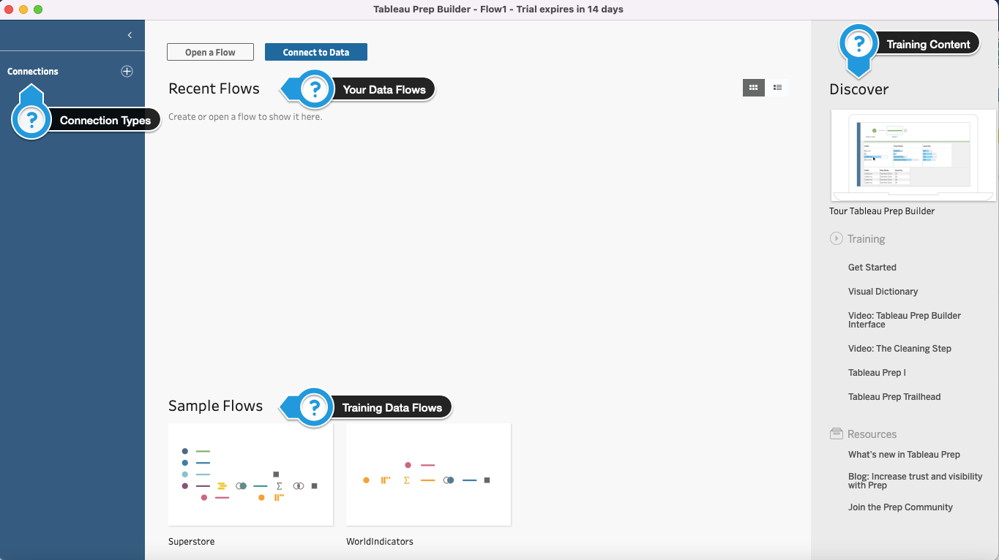Add a new connection with the plus icon
Screen dimensions: 999x560
(127, 71)
